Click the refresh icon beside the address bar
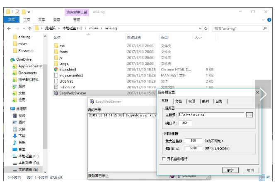The width and height of the screenshot is (276, 182). 206,28
